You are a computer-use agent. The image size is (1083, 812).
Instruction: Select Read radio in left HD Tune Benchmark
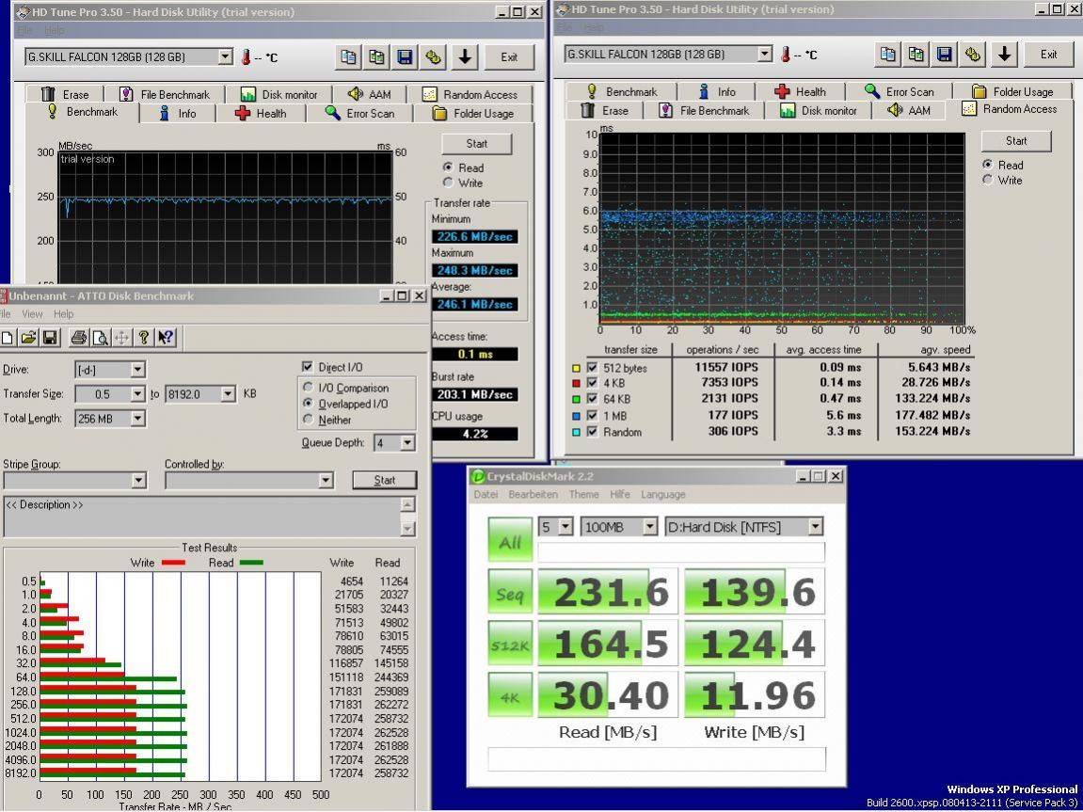tap(448, 167)
